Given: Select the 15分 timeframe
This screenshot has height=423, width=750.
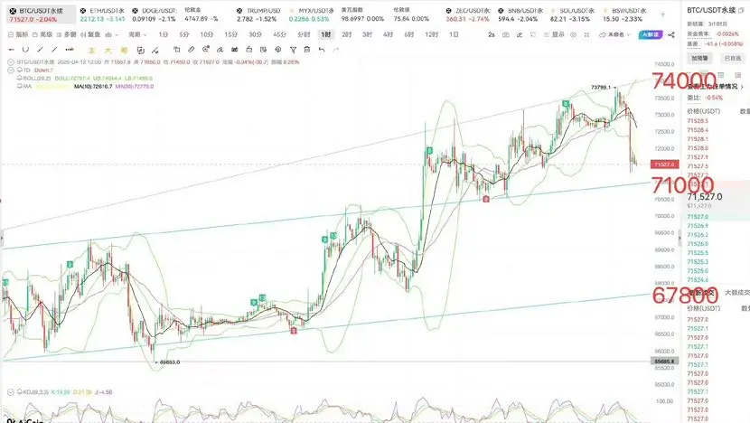Looking at the screenshot, I should point(231,34).
